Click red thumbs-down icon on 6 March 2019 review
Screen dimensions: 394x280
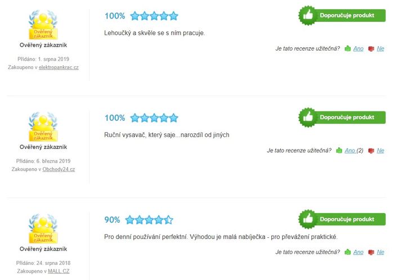(x=371, y=151)
